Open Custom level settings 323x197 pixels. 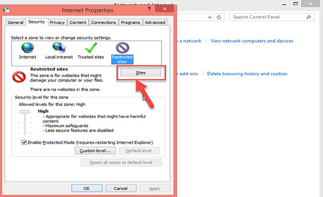(95, 151)
